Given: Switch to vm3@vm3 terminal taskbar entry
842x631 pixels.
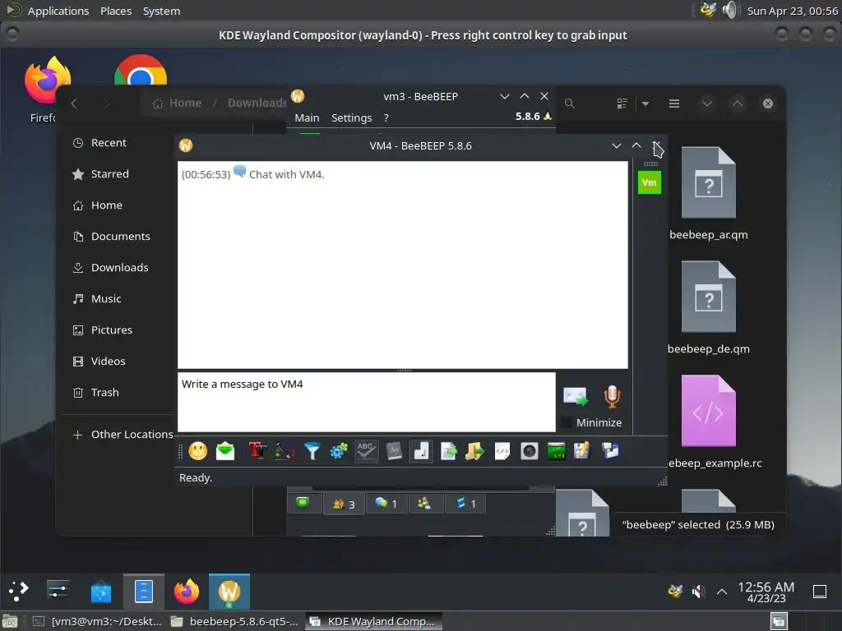Looking at the screenshot, I should pos(98,621).
